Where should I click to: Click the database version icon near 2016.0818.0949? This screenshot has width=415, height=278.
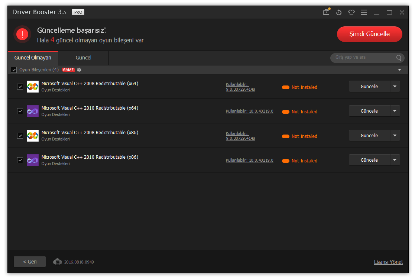tap(58, 262)
